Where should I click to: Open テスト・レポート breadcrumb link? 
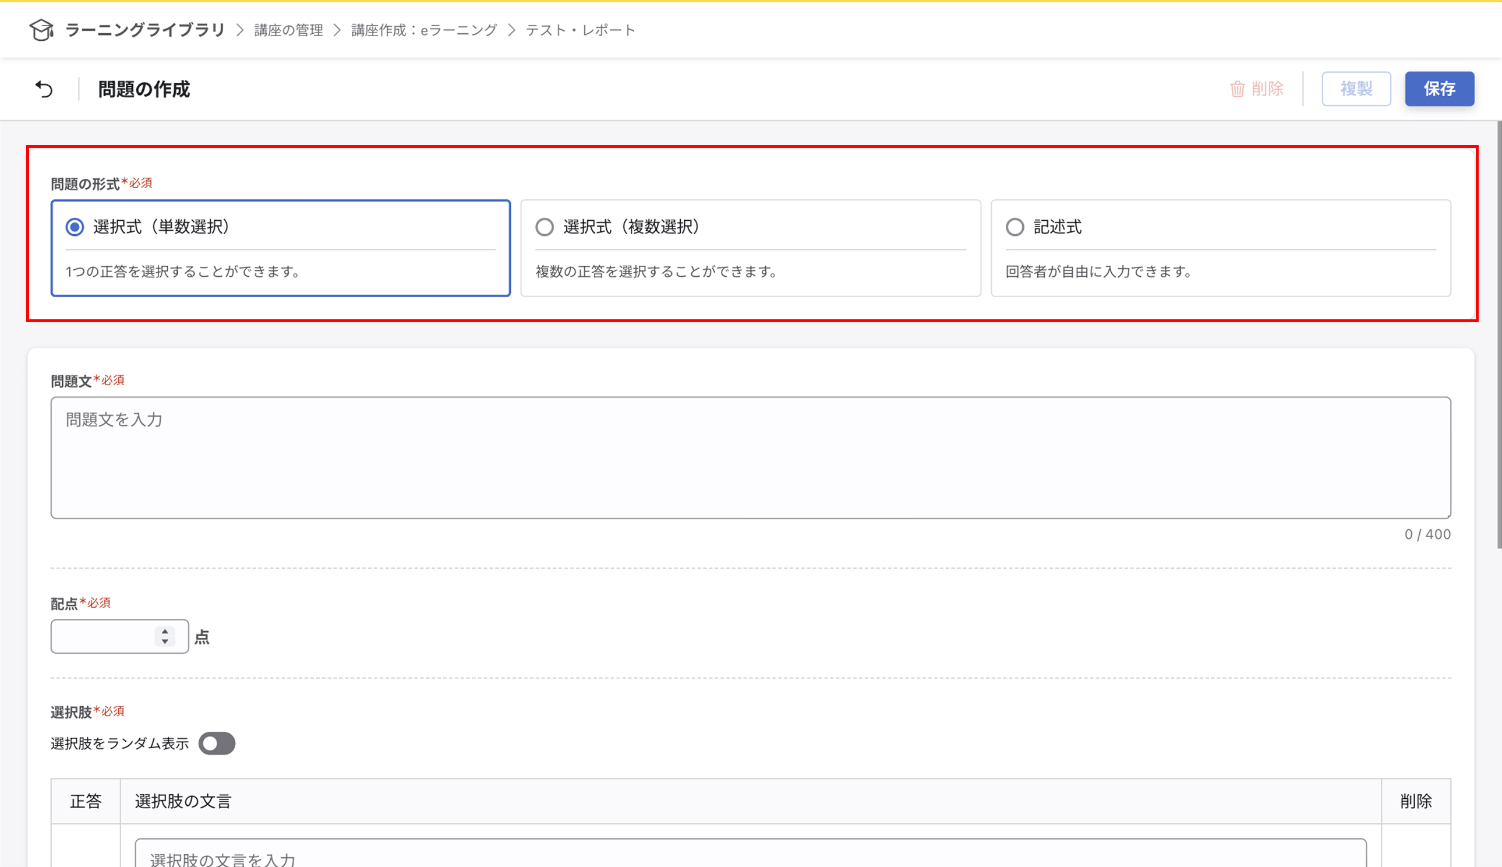tap(580, 30)
